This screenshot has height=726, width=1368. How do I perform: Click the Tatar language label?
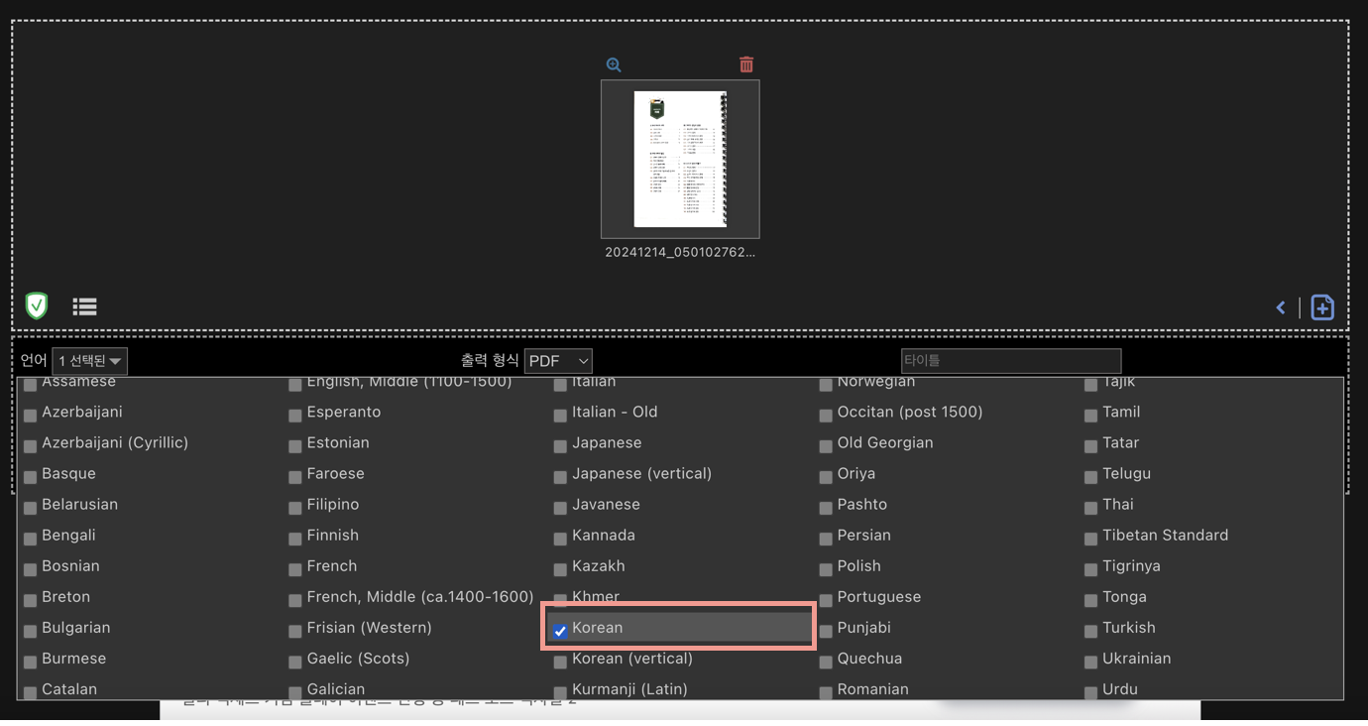[1121, 442]
